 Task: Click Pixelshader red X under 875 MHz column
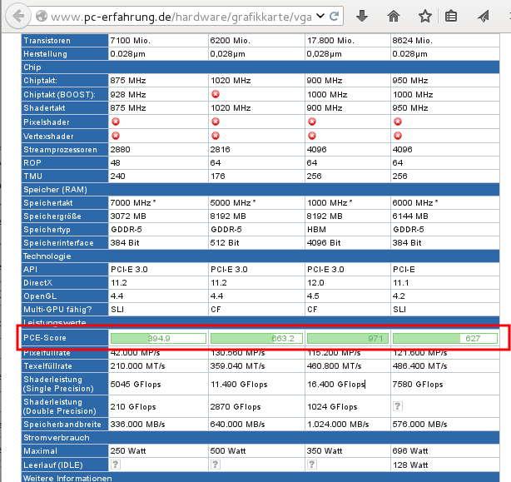point(116,122)
